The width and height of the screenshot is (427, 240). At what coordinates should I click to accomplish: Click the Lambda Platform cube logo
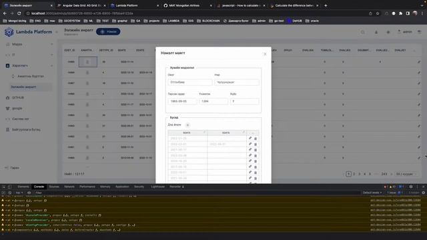(9, 32)
